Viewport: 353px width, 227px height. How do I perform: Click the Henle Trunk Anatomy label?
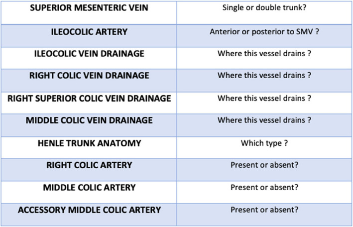point(89,143)
